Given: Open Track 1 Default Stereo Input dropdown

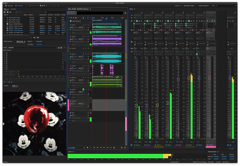Looking at the screenshot, I should [x=79, y=30].
